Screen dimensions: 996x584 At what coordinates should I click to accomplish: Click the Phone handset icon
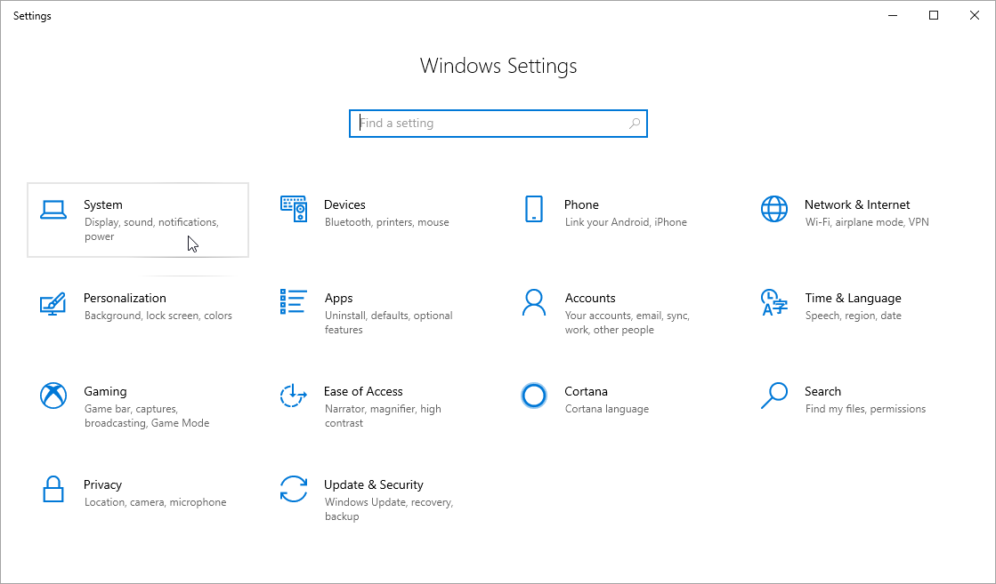click(534, 210)
